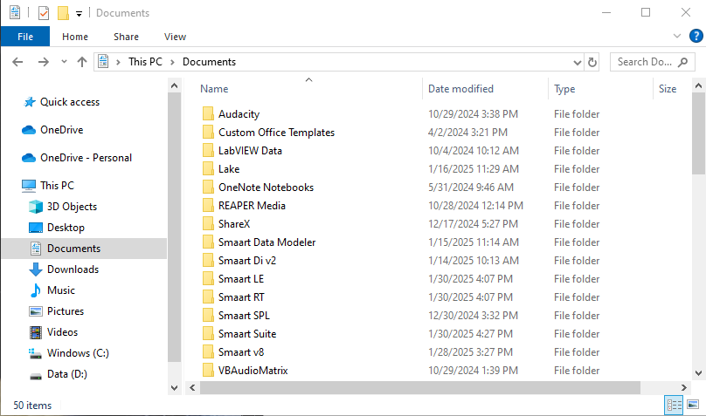Image resolution: width=706 pixels, height=416 pixels.
Task: Switch to the Share ribbon tab
Action: (126, 37)
